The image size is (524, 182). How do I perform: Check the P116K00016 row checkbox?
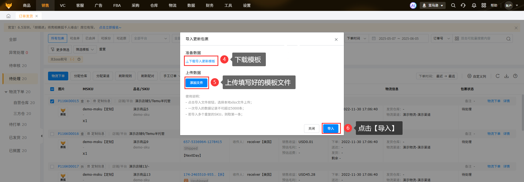(x=52, y=134)
